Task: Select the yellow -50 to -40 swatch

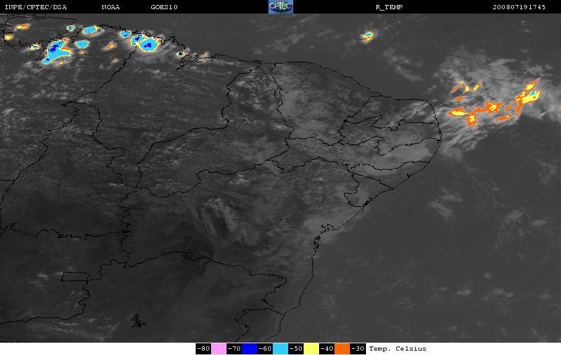Action: 311,349
